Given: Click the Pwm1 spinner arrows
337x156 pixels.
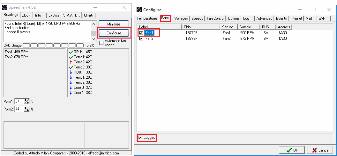Looking at the screenshot, I should 27,102.
